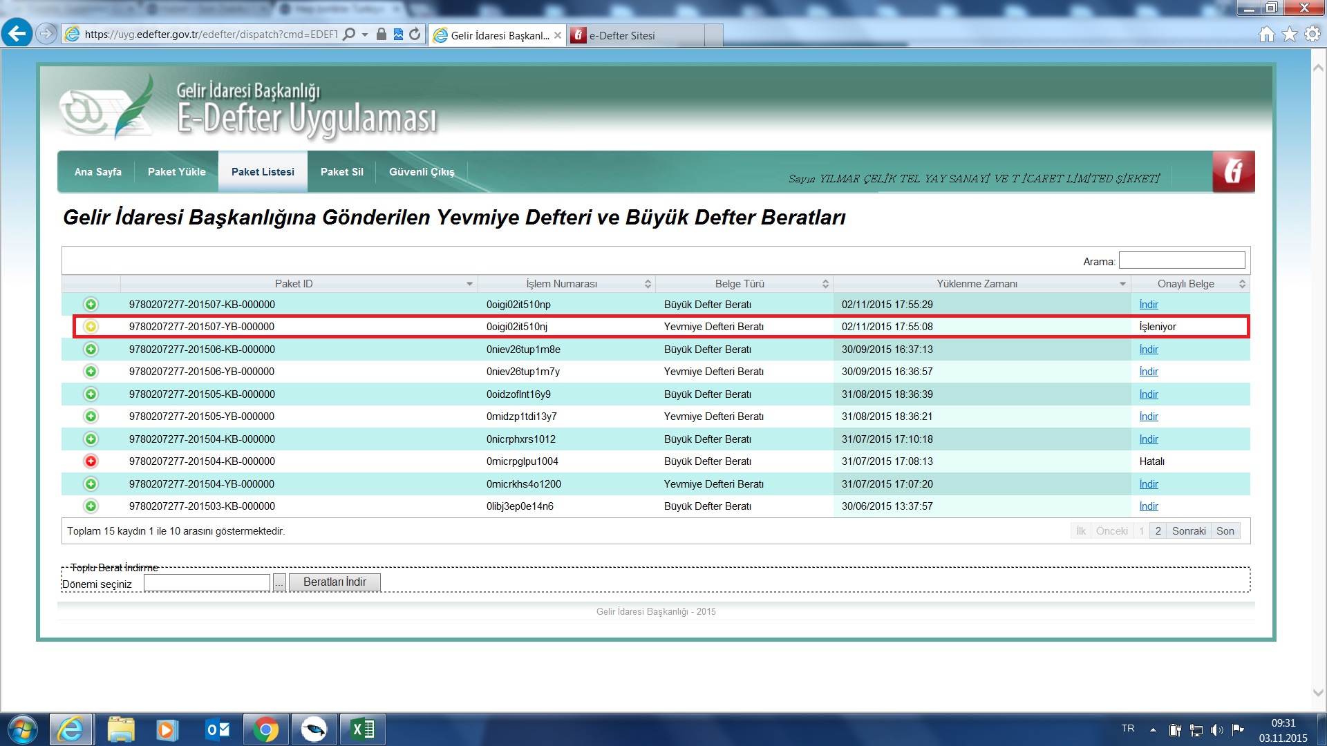Open Excel from the taskbar
This screenshot has height=746, width=1327.
(x=363, y=729)
